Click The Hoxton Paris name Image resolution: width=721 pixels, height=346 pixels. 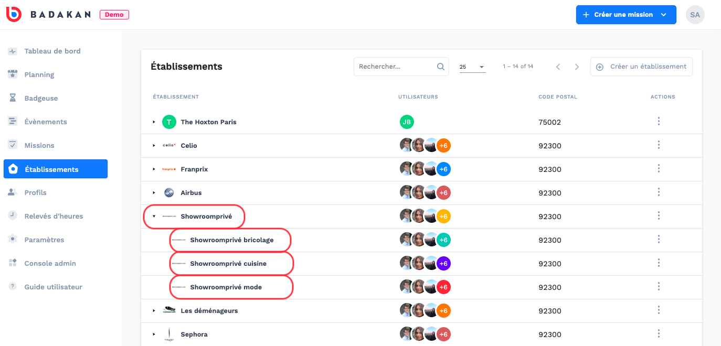point(208,122)
